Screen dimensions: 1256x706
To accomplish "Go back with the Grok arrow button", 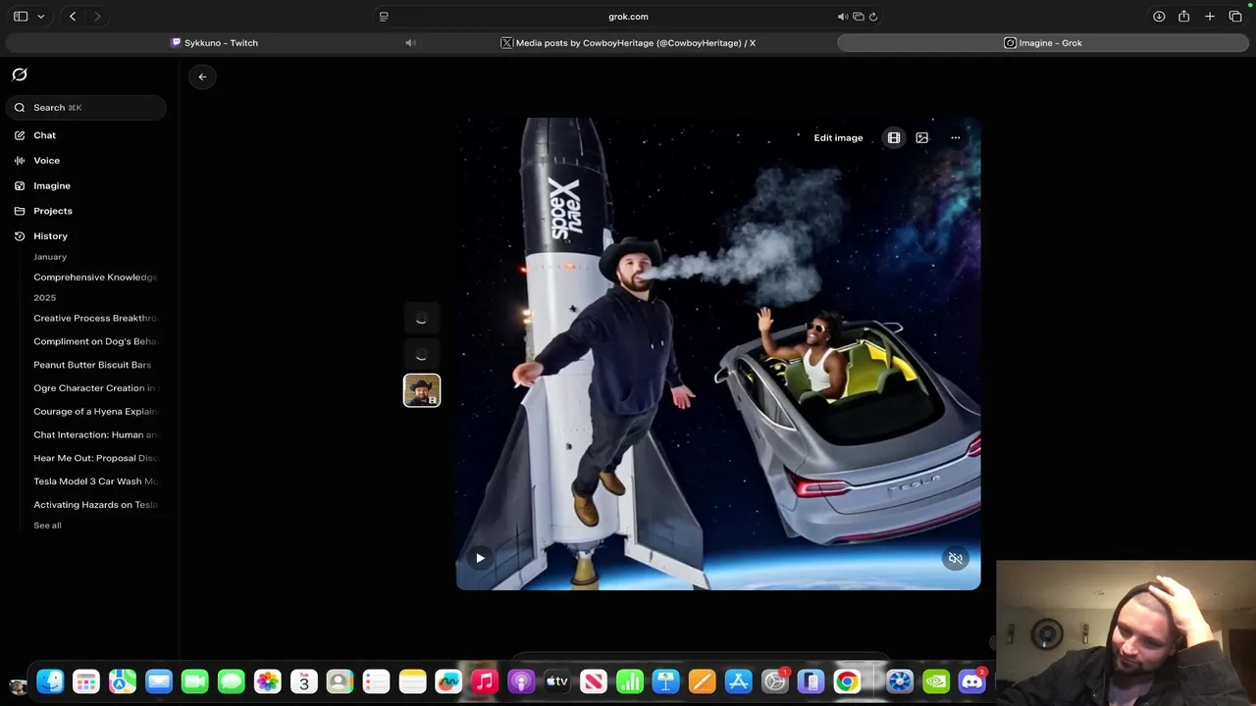I will coord(202,76).
